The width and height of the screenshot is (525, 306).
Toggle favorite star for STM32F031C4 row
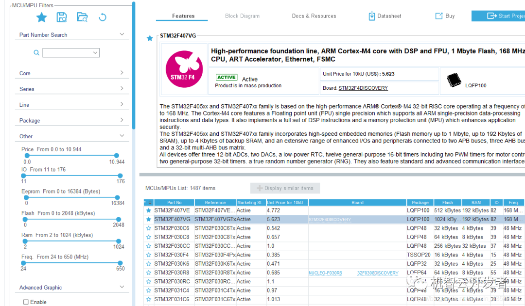point(148,290)
